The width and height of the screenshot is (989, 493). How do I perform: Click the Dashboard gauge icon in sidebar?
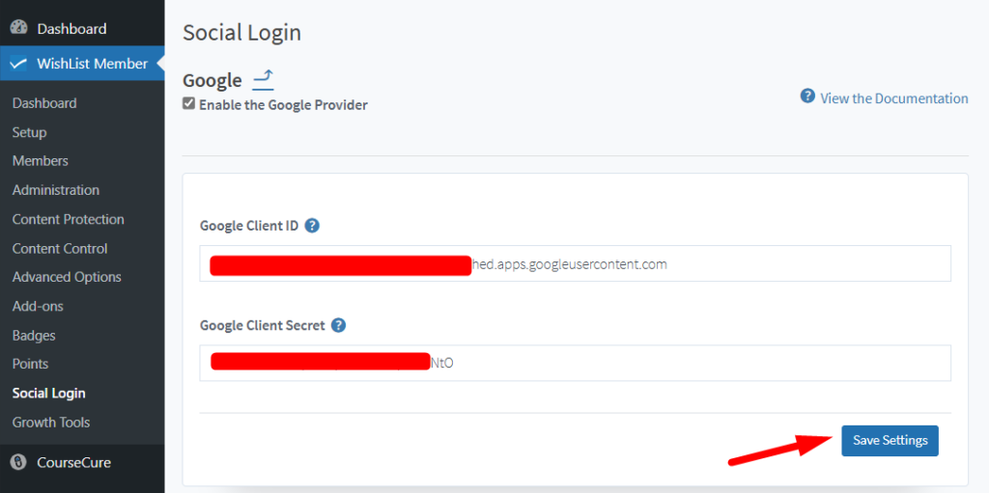point(19,28)
